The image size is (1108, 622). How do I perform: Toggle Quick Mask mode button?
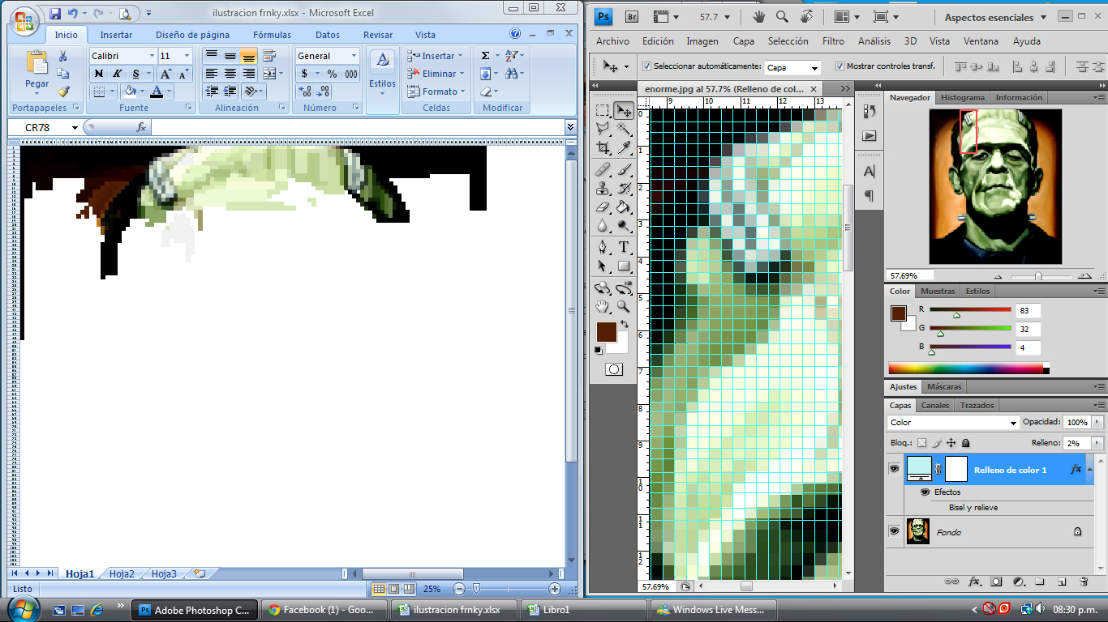pyautogui.click(x=614, y=369)
